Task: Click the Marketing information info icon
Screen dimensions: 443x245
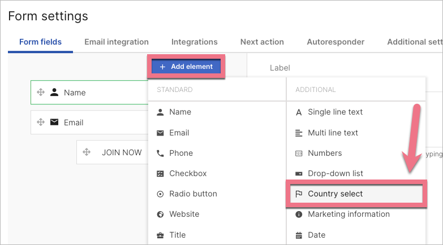Action: pos(299,215)
